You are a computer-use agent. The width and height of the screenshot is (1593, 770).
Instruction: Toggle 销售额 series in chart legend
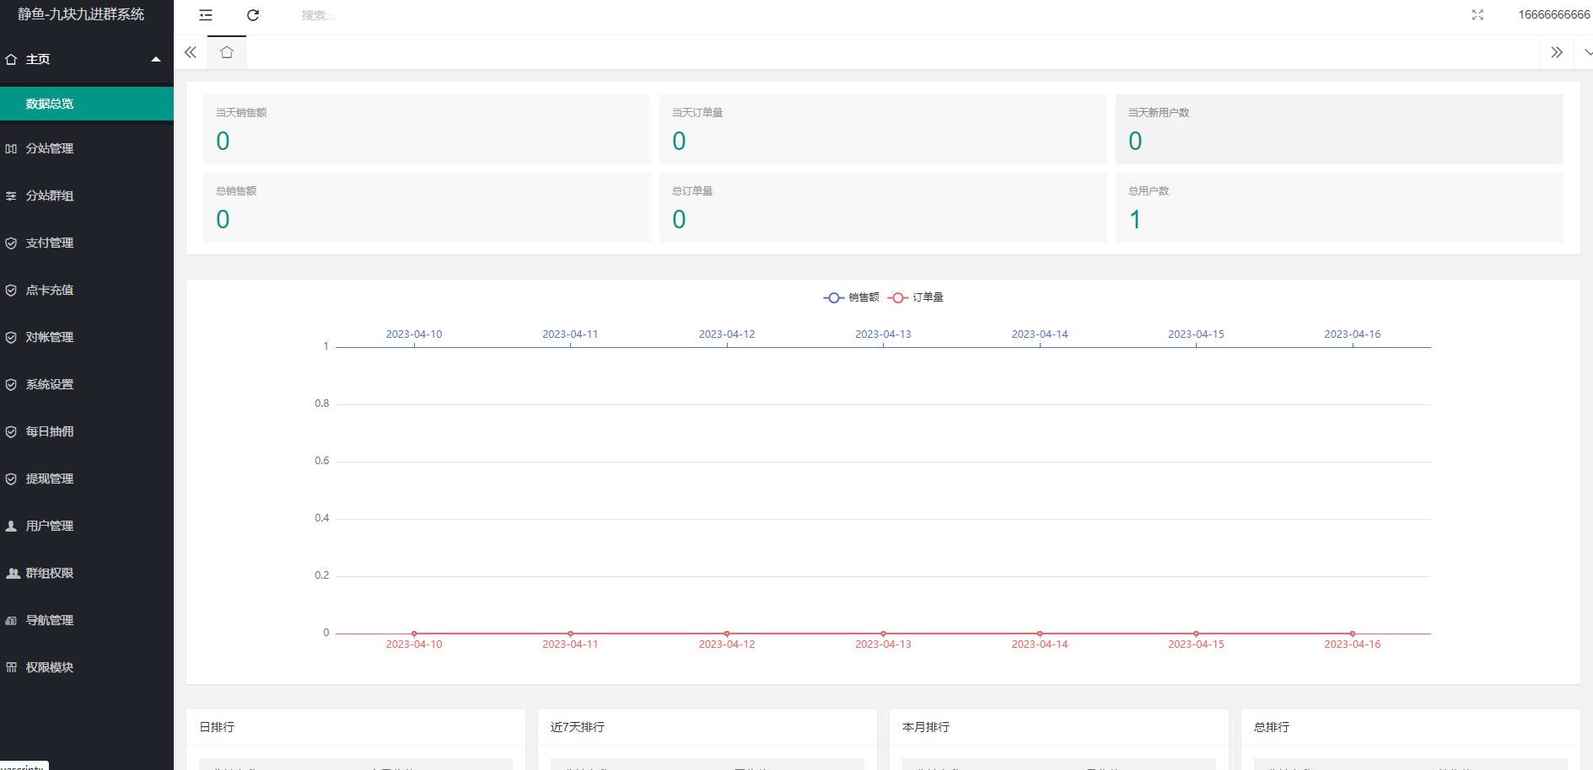pyautogui.click(x=851, y=297)
